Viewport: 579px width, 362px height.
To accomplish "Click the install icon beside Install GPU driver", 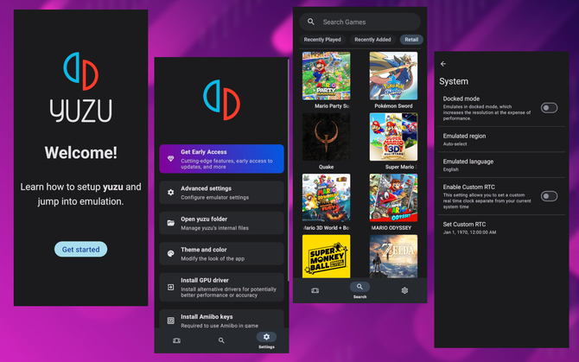I will pyautogui.click(x=170, y=287).
